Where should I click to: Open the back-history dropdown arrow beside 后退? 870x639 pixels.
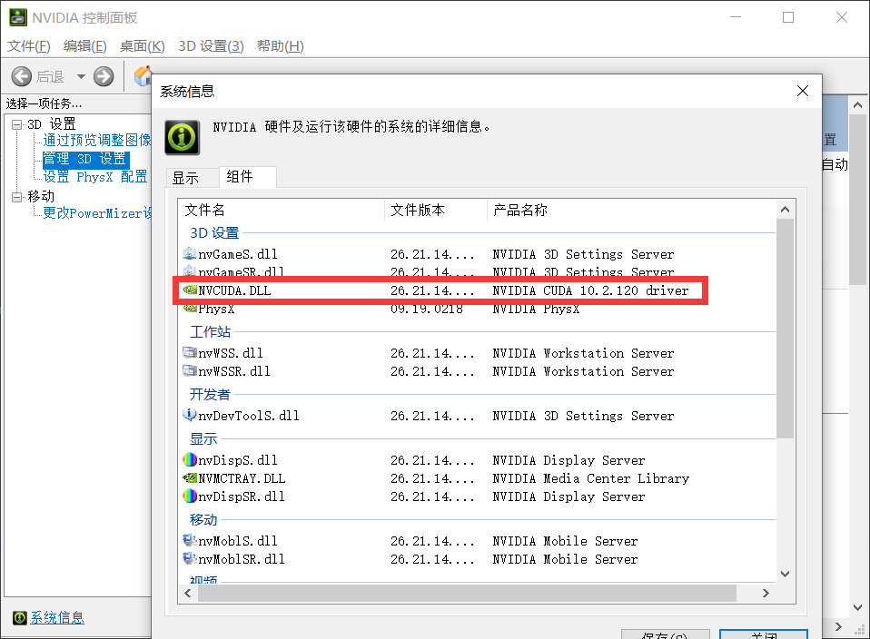pos(81,76)
